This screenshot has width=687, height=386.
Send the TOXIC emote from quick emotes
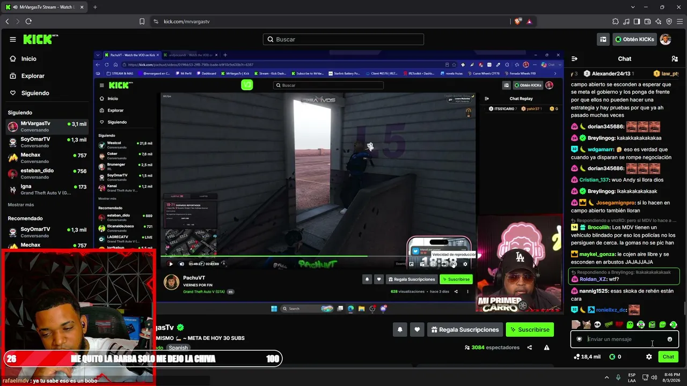point(609,324)
